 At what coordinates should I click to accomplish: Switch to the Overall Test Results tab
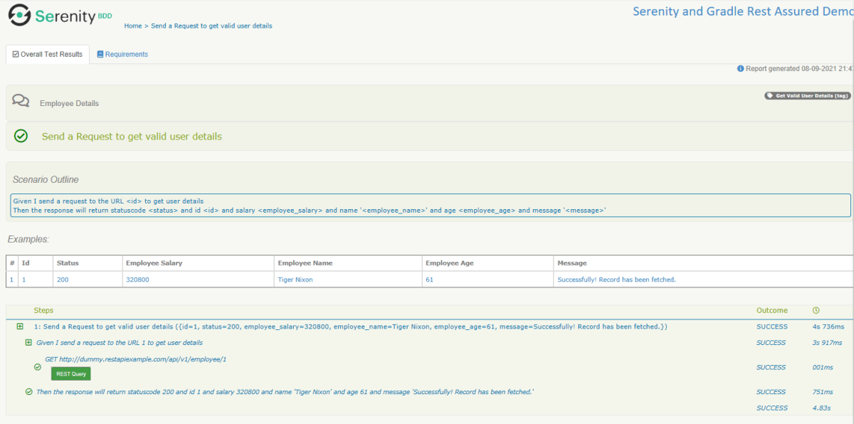click(x=47, y=53)
